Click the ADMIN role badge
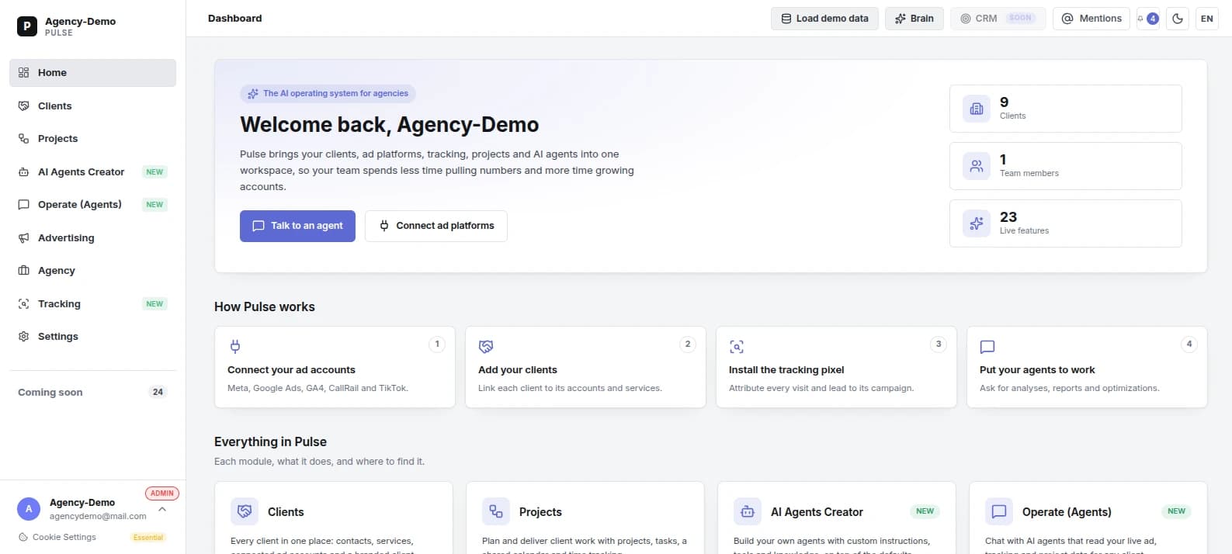Screen dimensions: 1232x554 pyautogui.click(x=162, y=493)
